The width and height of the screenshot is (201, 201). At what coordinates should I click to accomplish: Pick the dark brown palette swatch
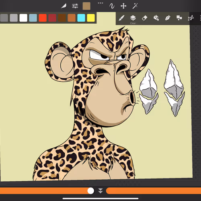point(62,18)
